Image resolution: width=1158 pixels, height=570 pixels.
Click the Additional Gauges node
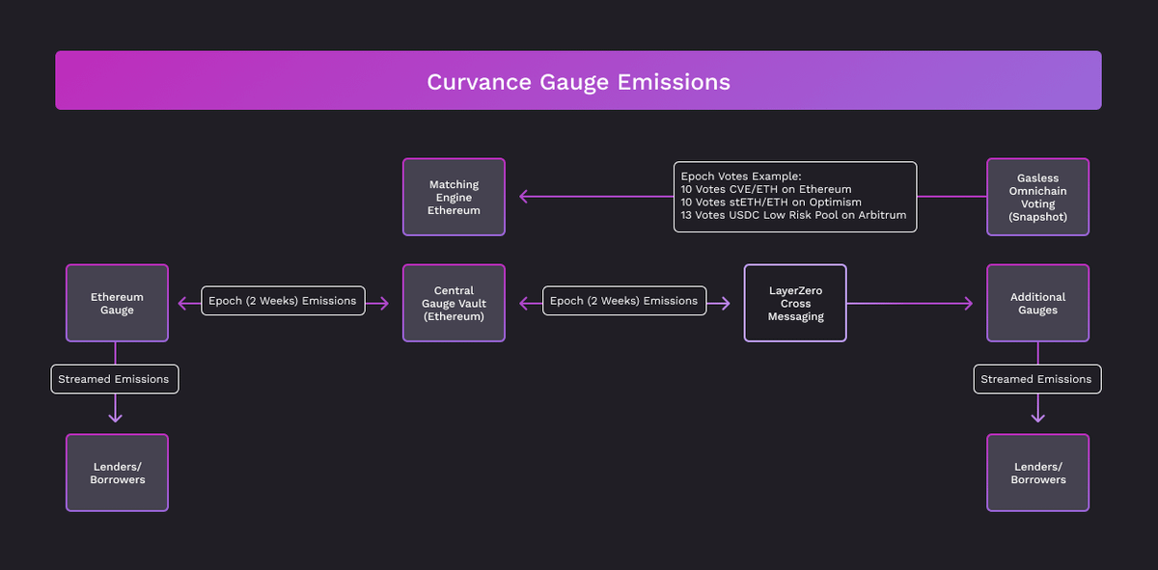click(x=1037, y=303)
